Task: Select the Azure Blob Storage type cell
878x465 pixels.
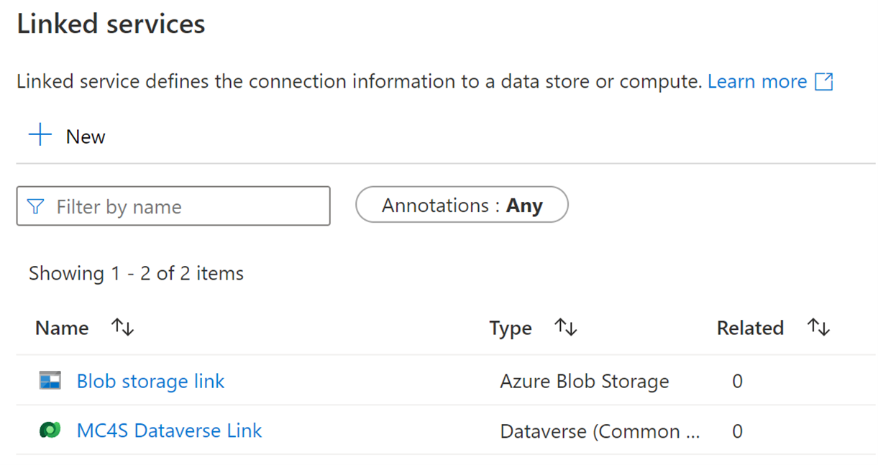Action: (585, 381)
